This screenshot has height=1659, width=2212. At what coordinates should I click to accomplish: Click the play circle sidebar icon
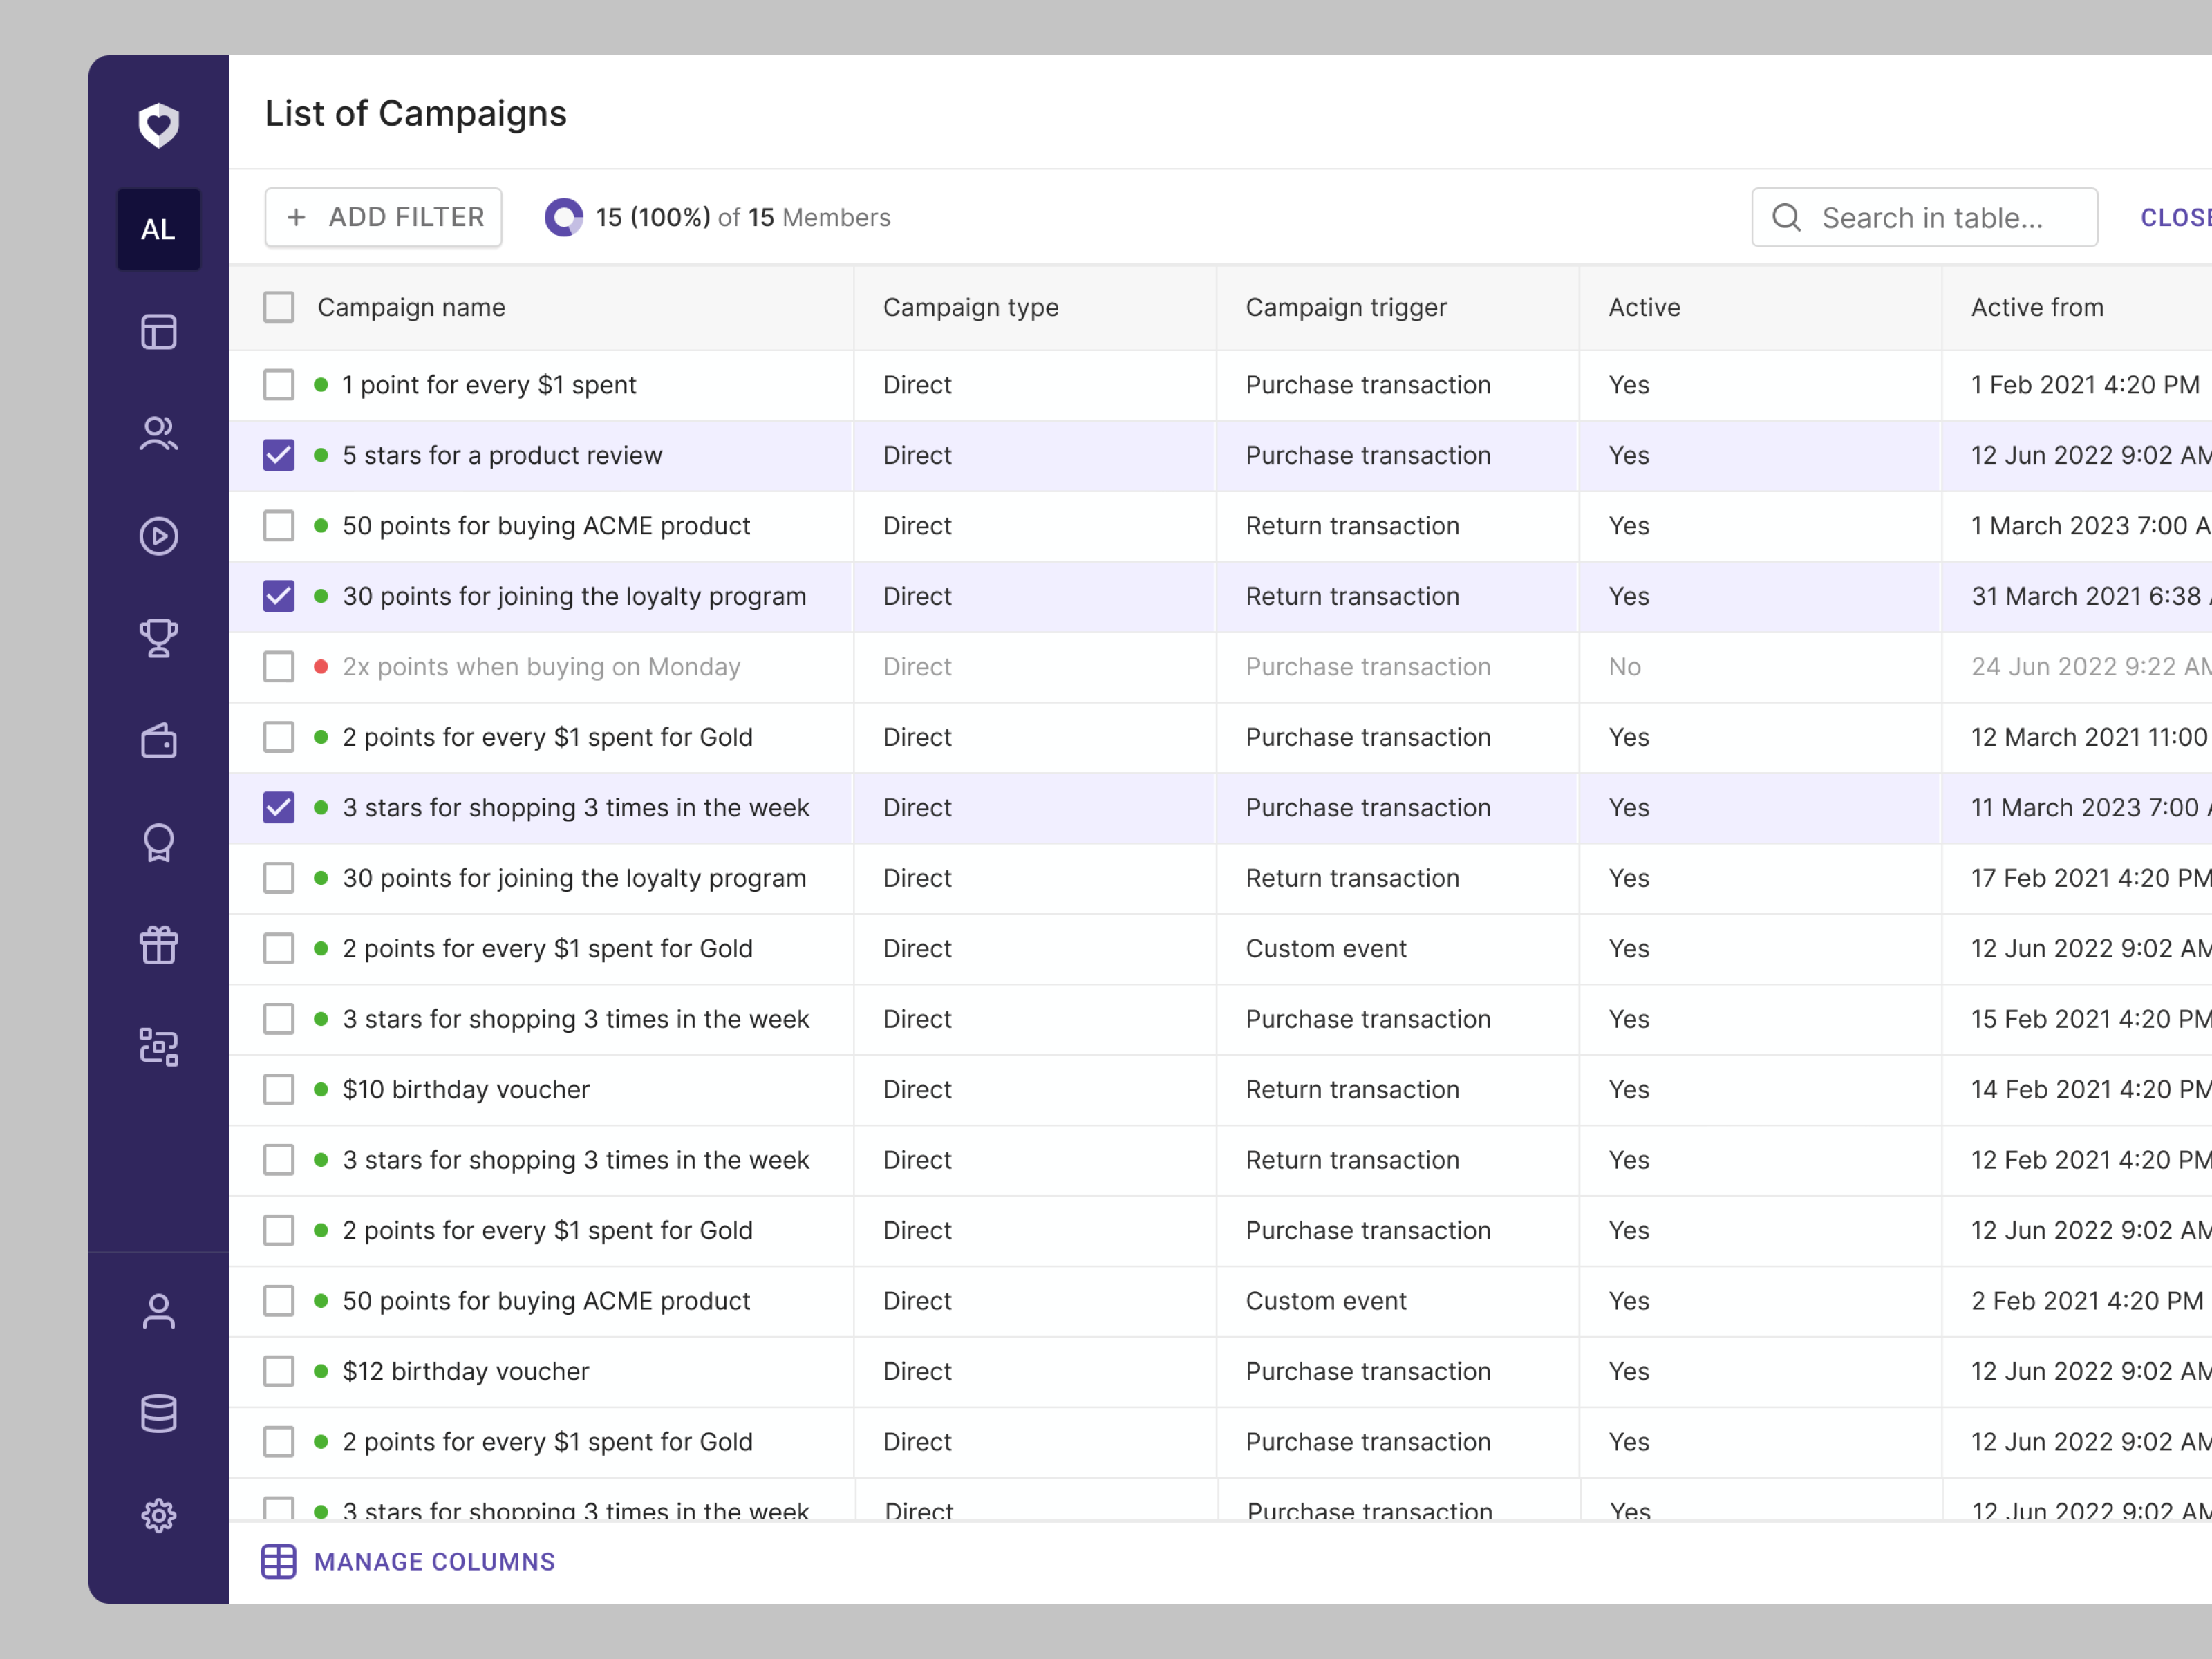pyautogui.click(x=158, y=536)
